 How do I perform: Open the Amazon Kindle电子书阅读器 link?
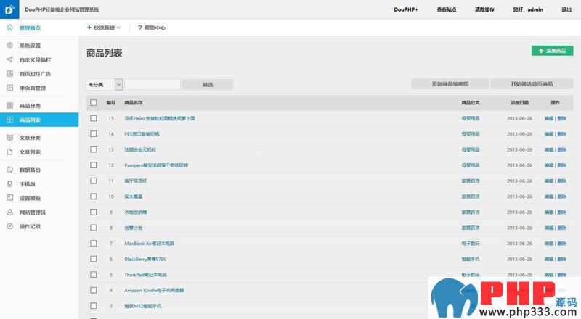[x=154, y=290]
